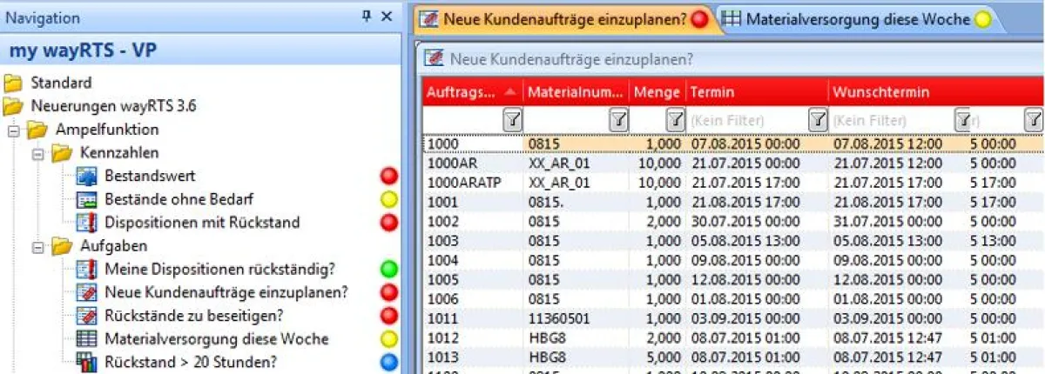The image size is (1045, 374).
Task: Open the filter for the Termin column
Action: pos(817,120)
